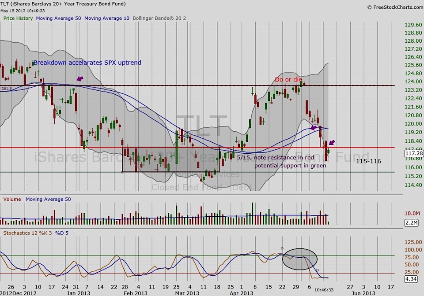Click the 125.00 stochastics axis label
Screen dimensions: 424x296
click(413, 242)
